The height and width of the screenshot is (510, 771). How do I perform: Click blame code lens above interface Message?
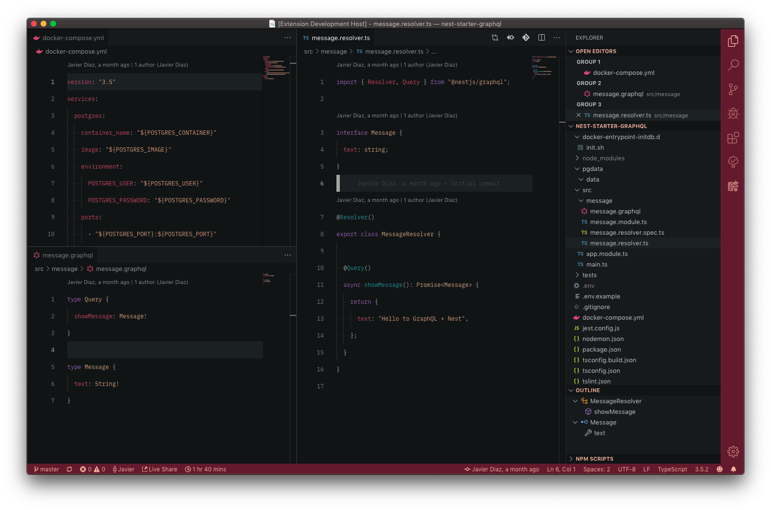[x=397, y=115]
